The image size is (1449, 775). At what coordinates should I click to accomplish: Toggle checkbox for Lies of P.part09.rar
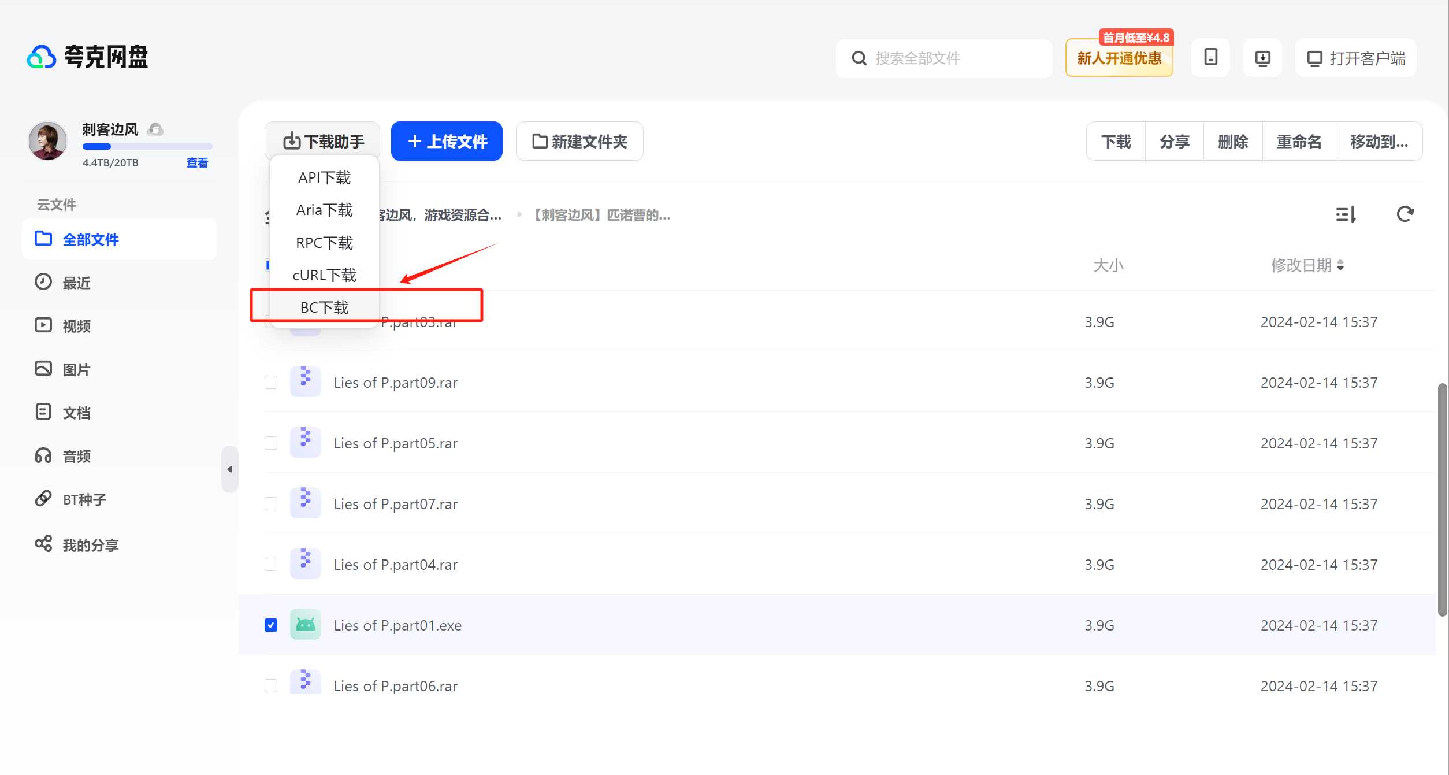271,383
